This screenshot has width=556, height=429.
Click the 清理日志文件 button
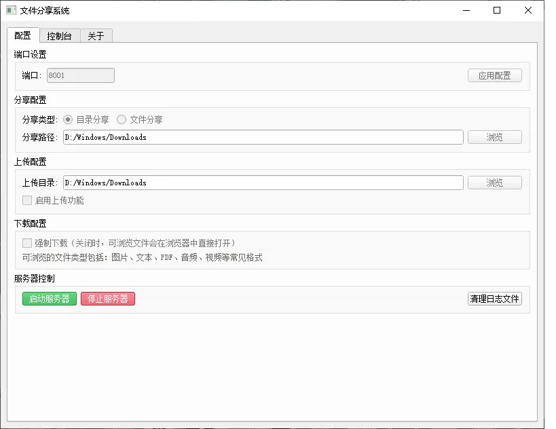[494, 299]
